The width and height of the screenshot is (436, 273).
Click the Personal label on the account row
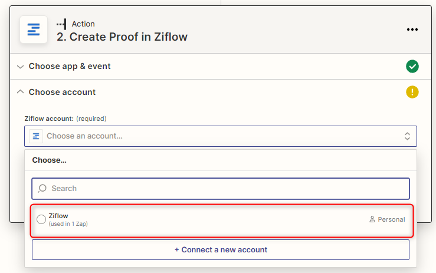pos(391,219)
